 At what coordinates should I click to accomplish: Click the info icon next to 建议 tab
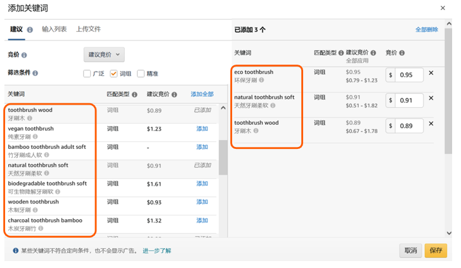point(30,30)
